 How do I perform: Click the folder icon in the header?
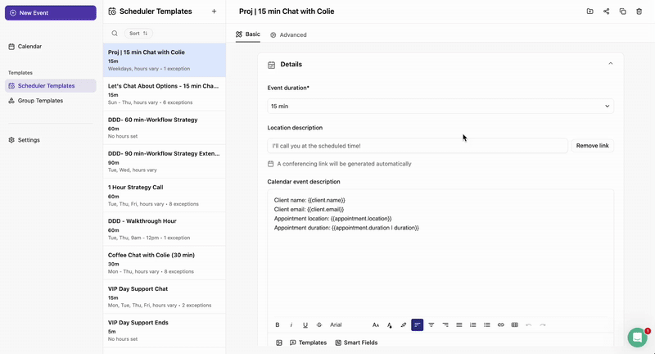pos(590,11)
